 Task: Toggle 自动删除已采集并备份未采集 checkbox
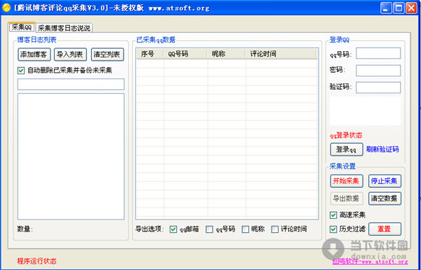pyautogui.click(x=21, y=71)
